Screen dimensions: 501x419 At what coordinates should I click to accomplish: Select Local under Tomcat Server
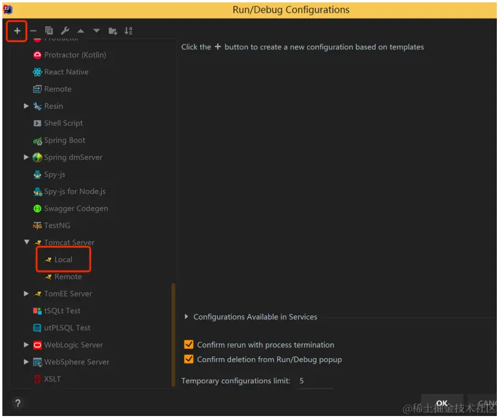pyautogui.click(x=64, y=259)
